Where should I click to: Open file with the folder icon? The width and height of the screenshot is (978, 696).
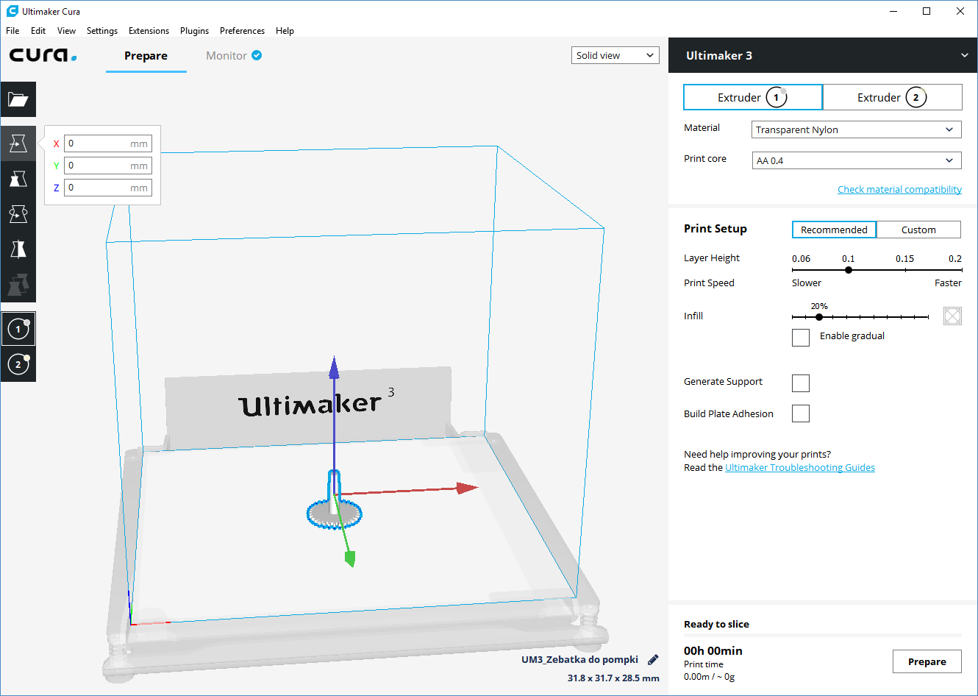click(x=18, y=99)
